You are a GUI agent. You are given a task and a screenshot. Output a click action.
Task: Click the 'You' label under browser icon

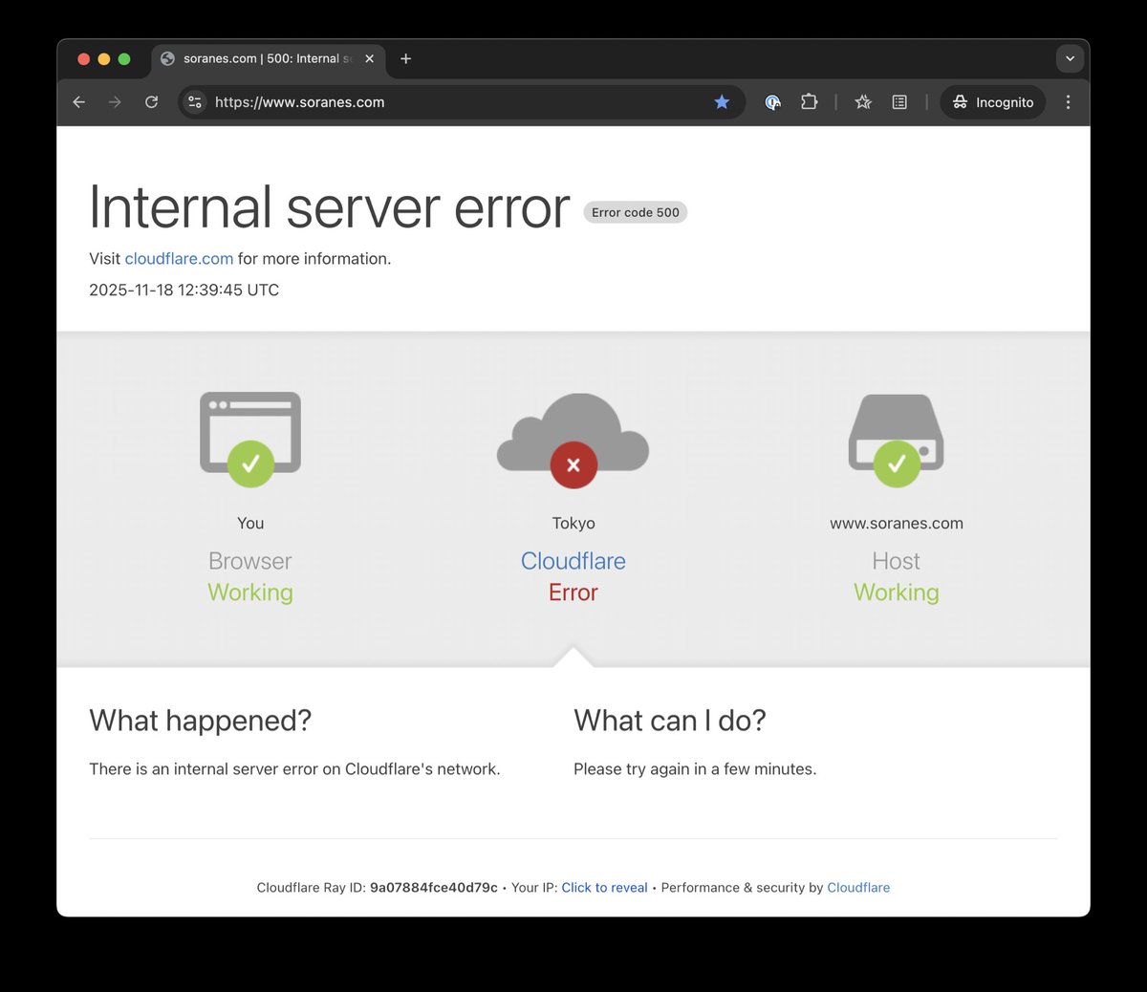(250, 524)
